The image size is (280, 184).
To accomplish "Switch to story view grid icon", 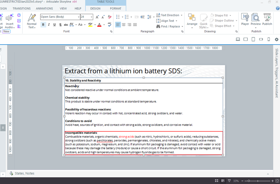I will pos(216,181).
